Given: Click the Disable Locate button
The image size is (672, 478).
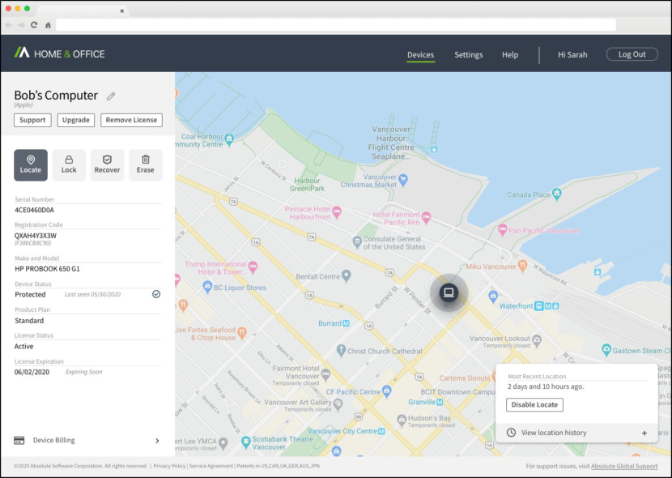Looking at the screenshot, I should click(x=534, y=405).
